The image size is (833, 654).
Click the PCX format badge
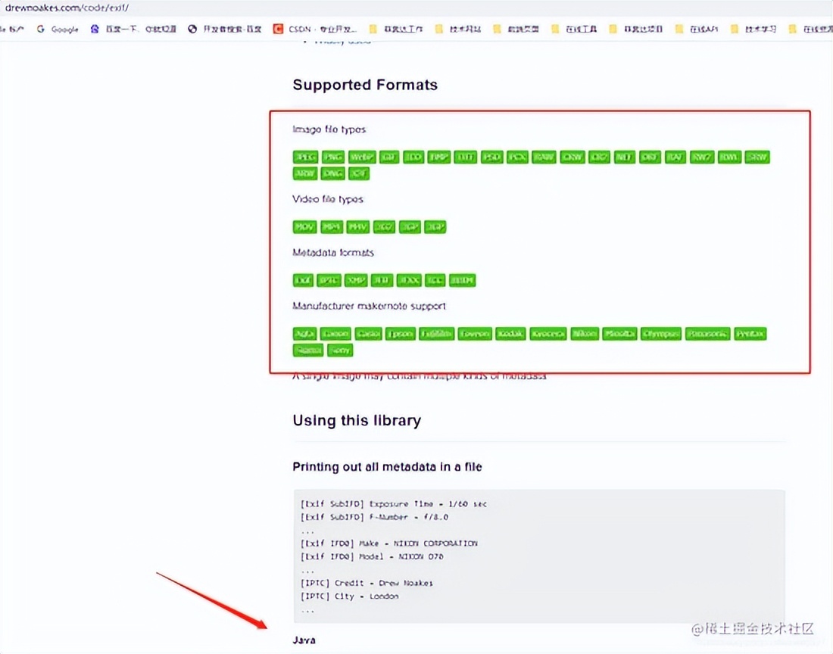point(517,157)
